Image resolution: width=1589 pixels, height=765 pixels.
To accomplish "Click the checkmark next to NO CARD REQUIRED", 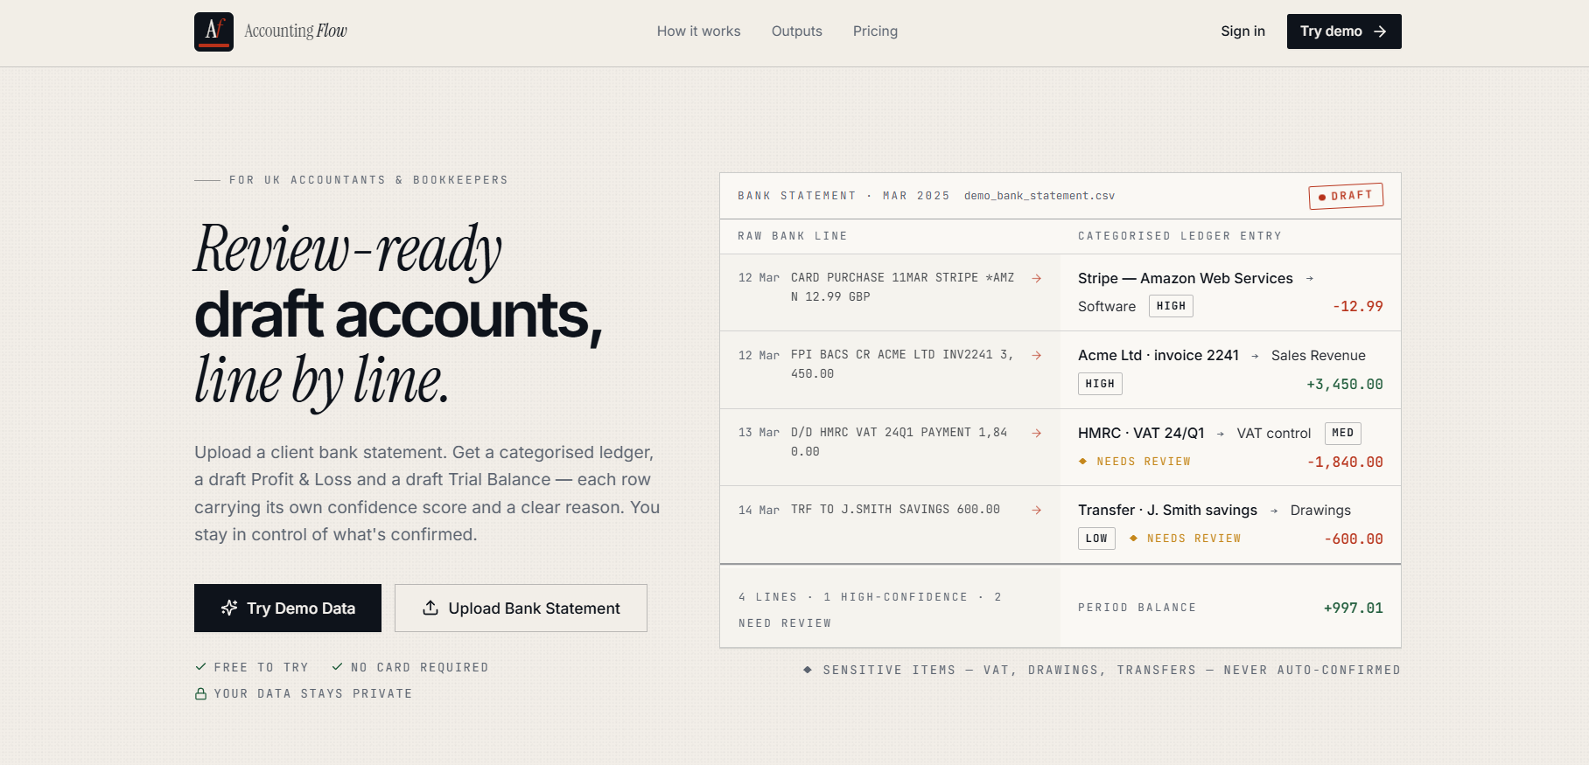I will [337, 667].
